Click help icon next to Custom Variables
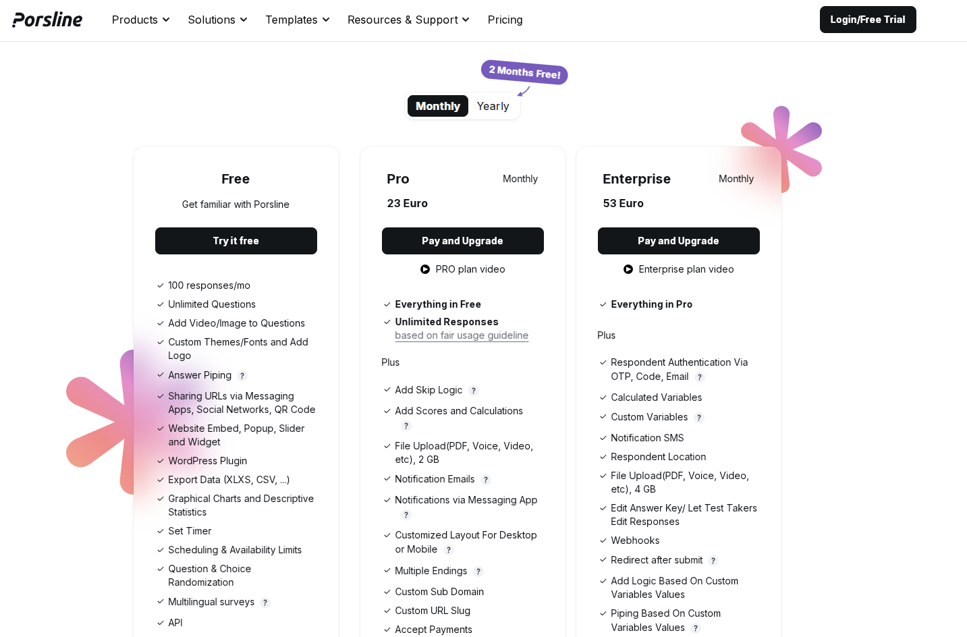 pos(699,418)
